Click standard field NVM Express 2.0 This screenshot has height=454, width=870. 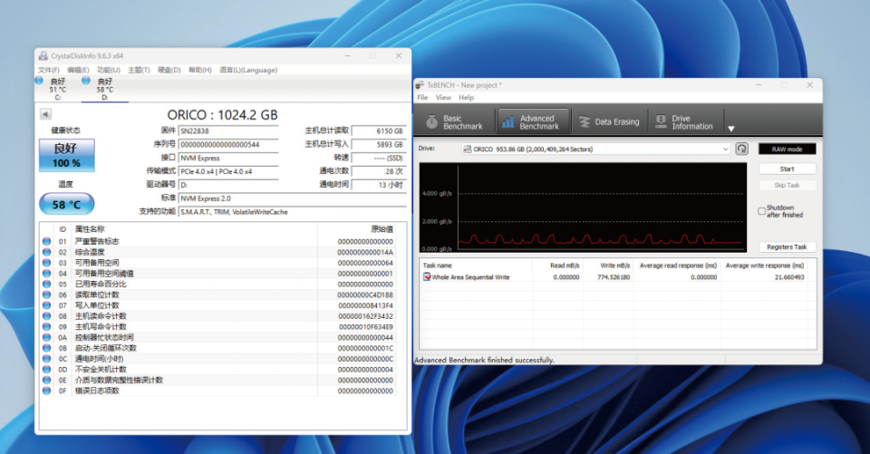pos(293,198)
